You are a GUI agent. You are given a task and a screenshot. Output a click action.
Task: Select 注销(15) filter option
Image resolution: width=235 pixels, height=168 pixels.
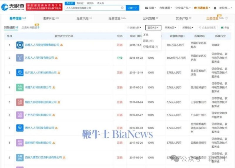(x=148, y=41)
